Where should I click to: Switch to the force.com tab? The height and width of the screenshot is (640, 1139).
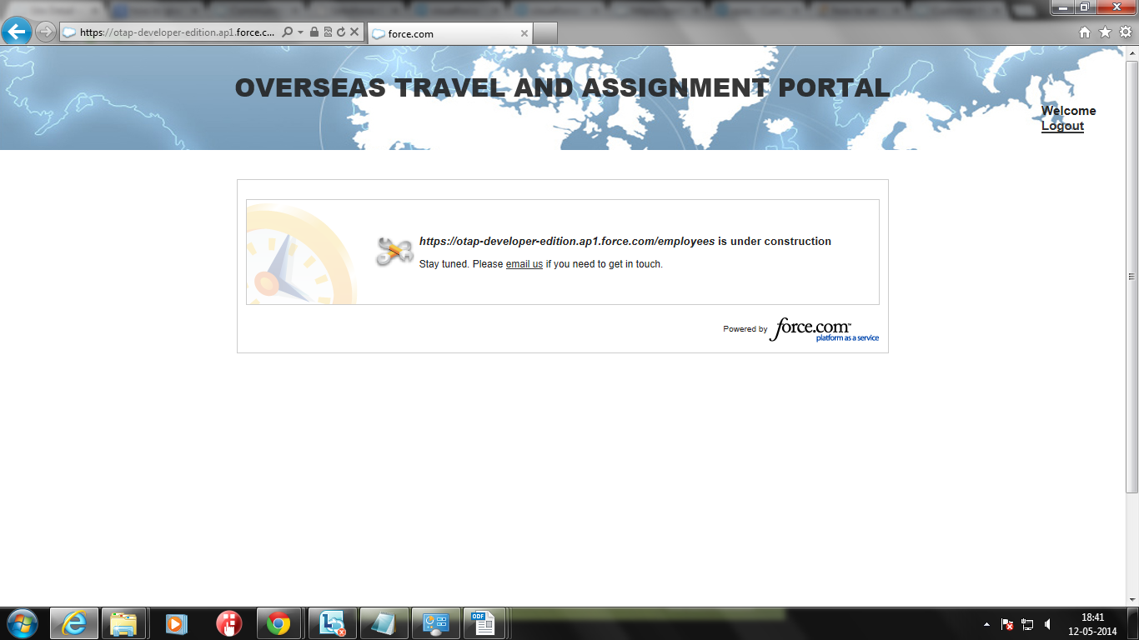coord(449,33)
